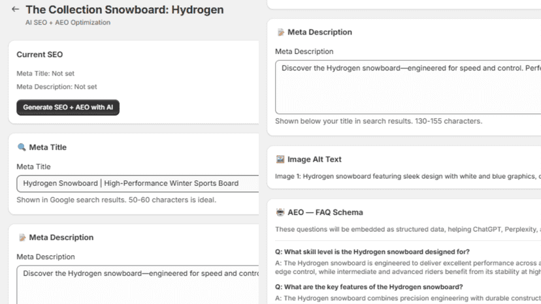Go back using the left arrow icon
The image size is (541, 304).
[x=15, y=9]
